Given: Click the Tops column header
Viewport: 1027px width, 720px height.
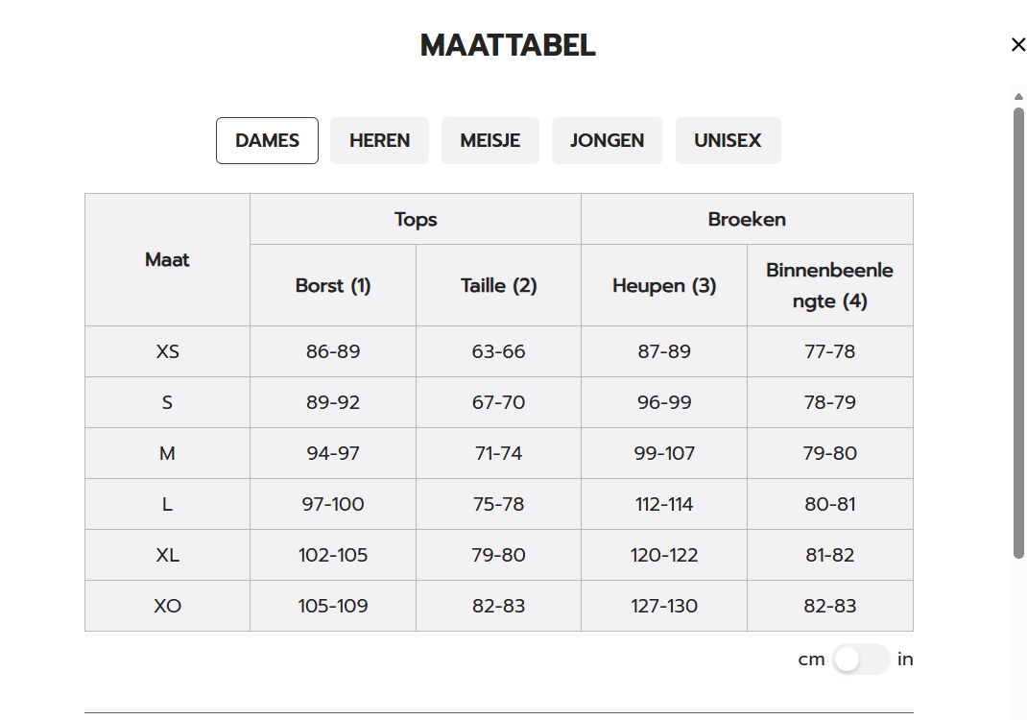Looking at the screenshot, I should click(416, 219).
